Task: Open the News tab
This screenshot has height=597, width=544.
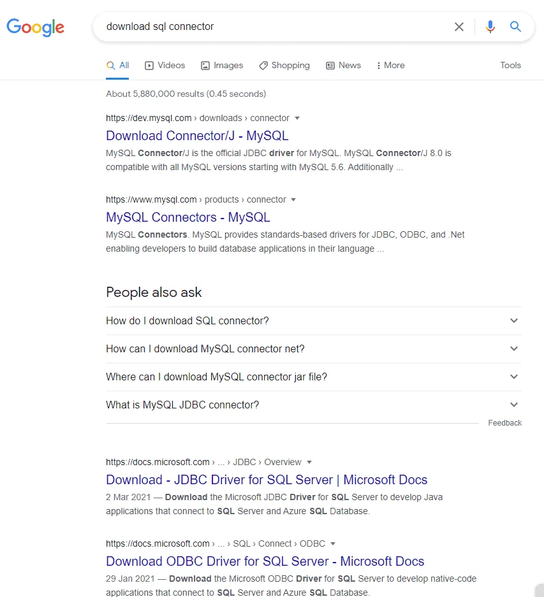Action: click(343, 66)
